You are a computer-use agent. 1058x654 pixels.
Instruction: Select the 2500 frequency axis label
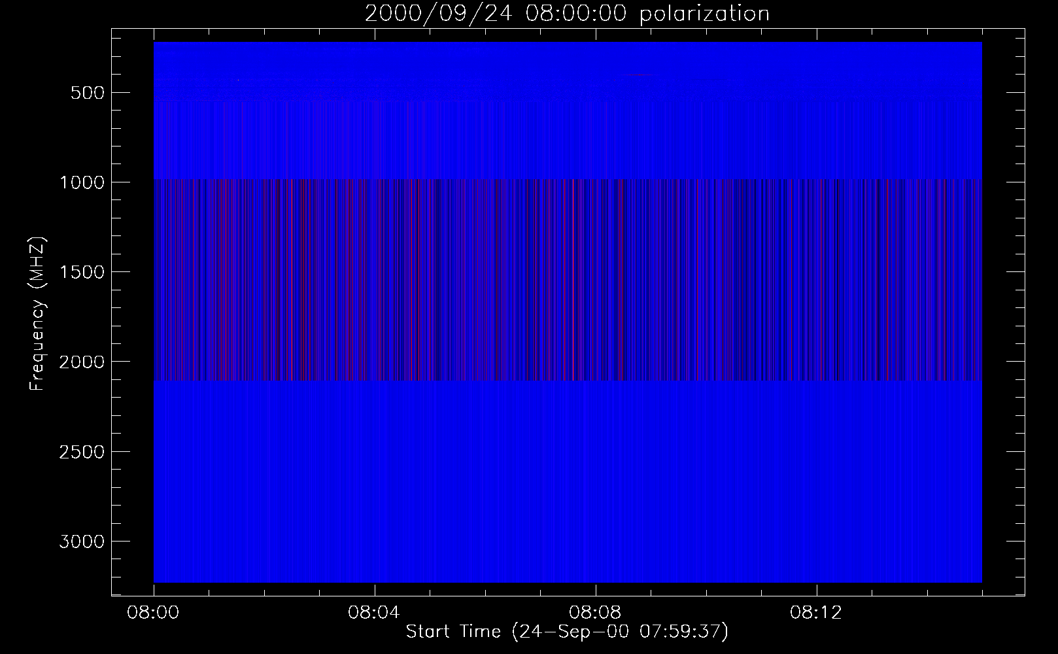82,452
